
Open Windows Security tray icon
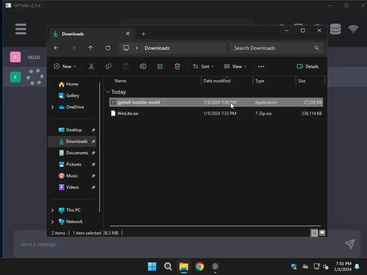click(294, 266)
